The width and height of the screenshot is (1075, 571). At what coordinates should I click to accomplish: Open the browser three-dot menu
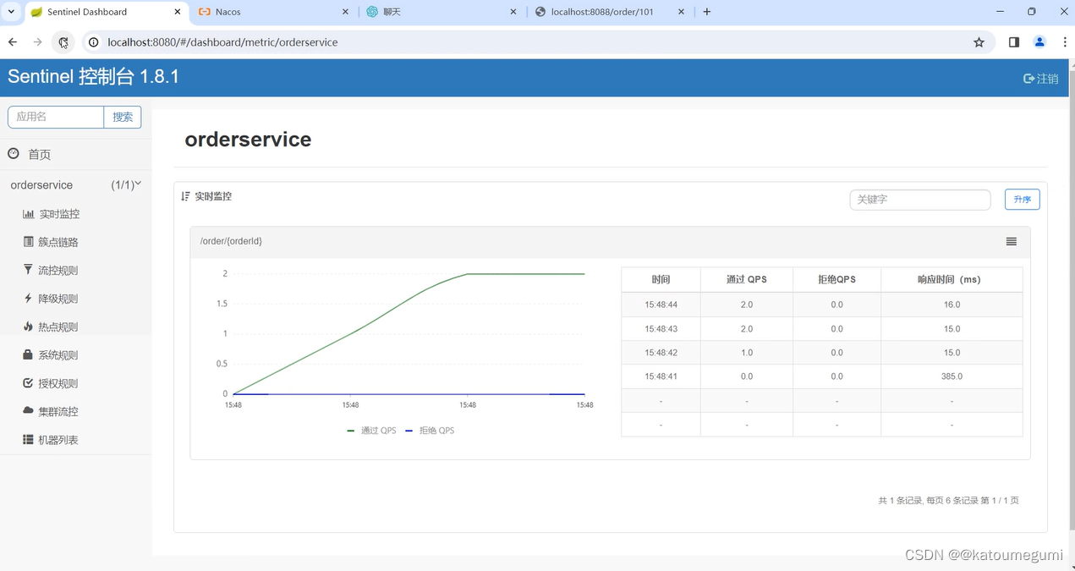pos(1063,42)
